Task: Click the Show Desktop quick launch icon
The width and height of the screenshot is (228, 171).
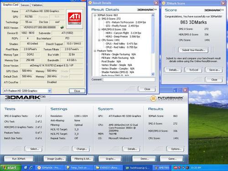Action: coord(26,168)
